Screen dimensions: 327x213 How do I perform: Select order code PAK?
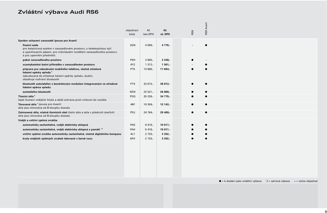133,125
